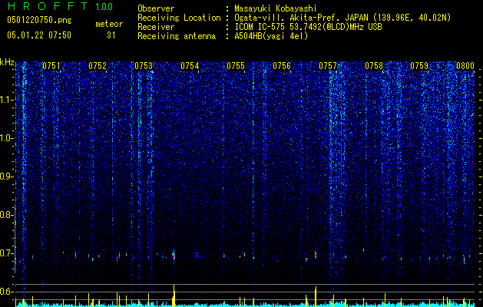The width and height of the screenshot is (483, 307).
Task: Click the 1.1 frequency axis label
Action: point(6,100)
